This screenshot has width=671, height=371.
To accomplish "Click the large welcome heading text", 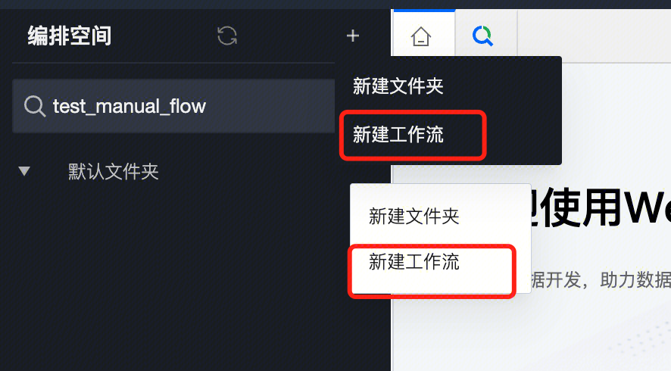I will [601, 207].
